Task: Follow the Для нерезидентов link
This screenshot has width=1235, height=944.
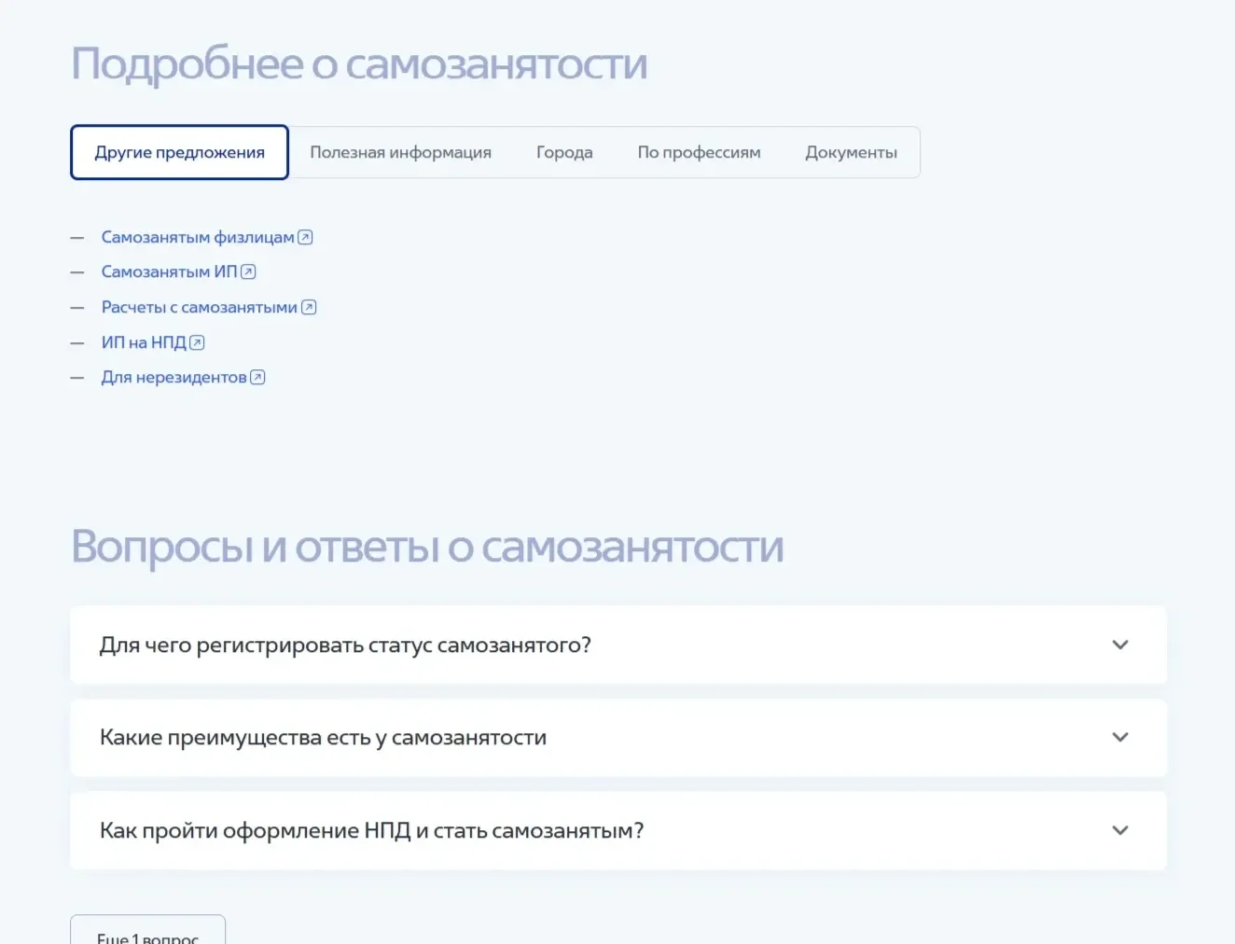Action: point(174,378)
